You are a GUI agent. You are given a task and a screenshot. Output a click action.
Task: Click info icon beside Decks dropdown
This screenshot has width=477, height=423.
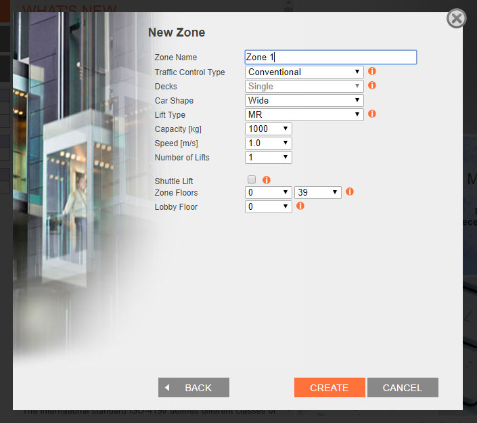click(372, 85)
